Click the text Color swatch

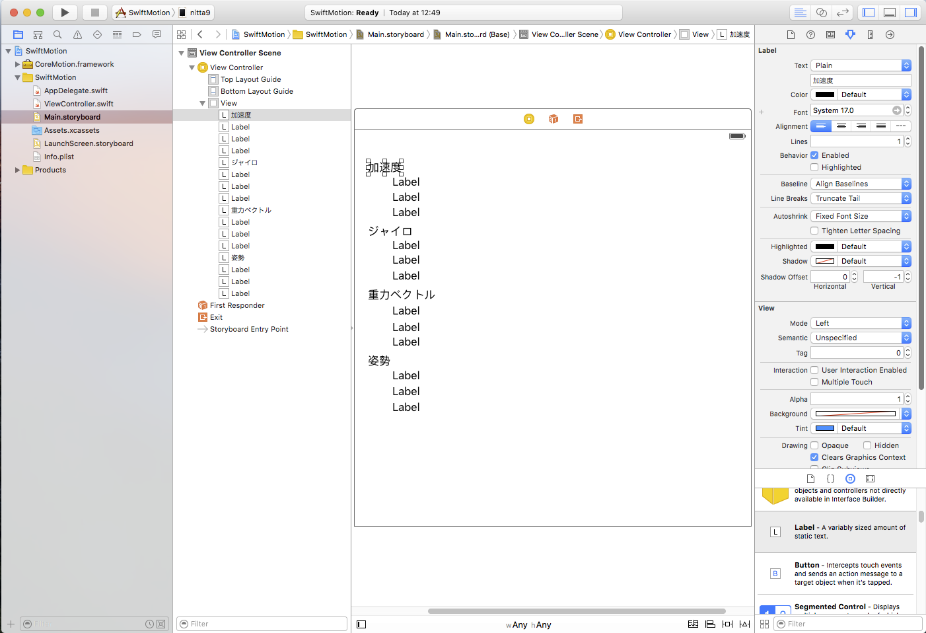pyautogui.click(x=825, y=94)
